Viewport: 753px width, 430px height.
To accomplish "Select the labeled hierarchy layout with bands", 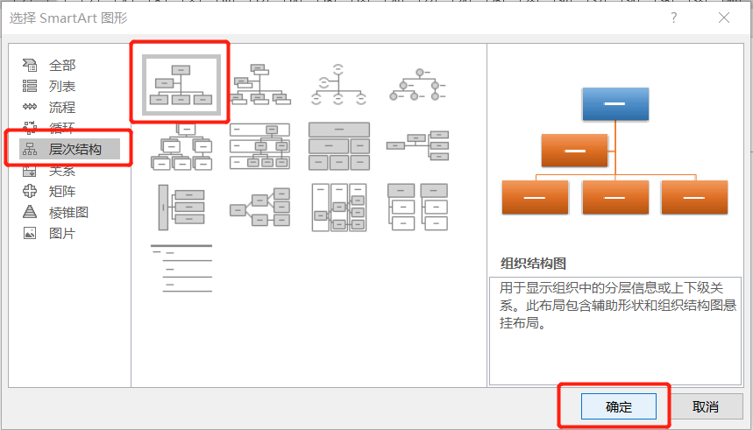I will click(259, 146).
